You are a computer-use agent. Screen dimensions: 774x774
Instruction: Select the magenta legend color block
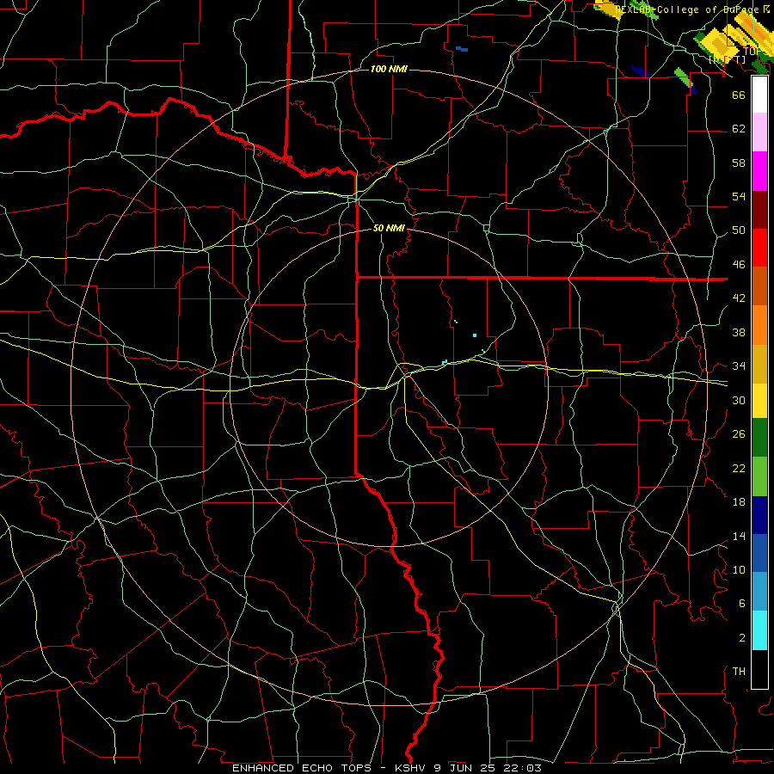759,171
